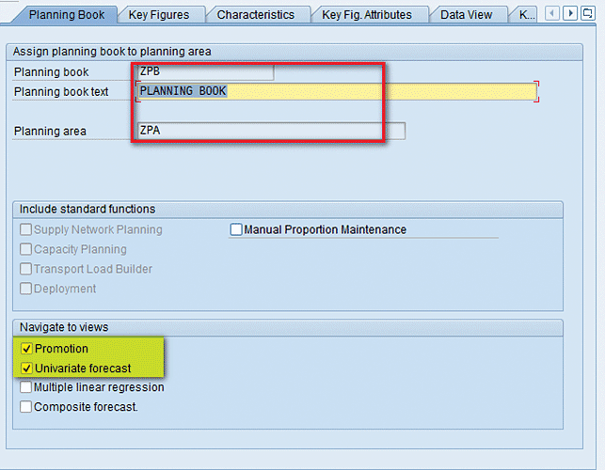Toggle Supply Network Planning checkbox
The image size is (605, 470).
[x=25, y=229]
